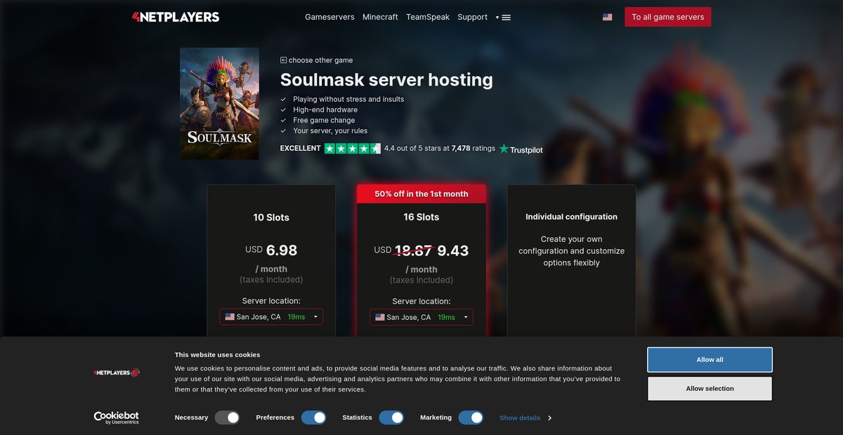Open the Gameservers menu
Viewport: 843px width, 435px height.
click(x=329, y=17)
